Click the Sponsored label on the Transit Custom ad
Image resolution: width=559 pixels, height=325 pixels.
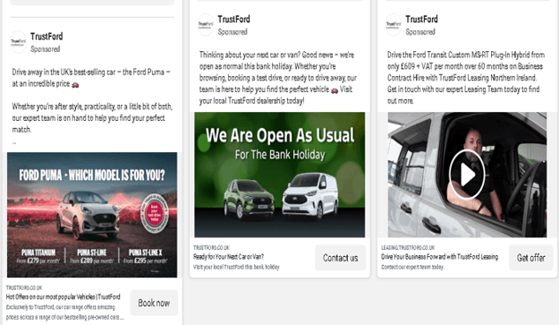click(x=420, y=31)
